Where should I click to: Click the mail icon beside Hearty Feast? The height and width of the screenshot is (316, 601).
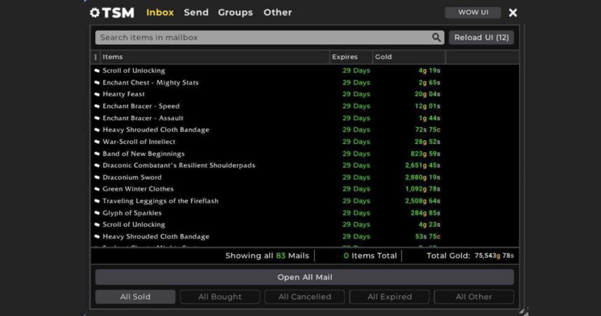(97, 95)
